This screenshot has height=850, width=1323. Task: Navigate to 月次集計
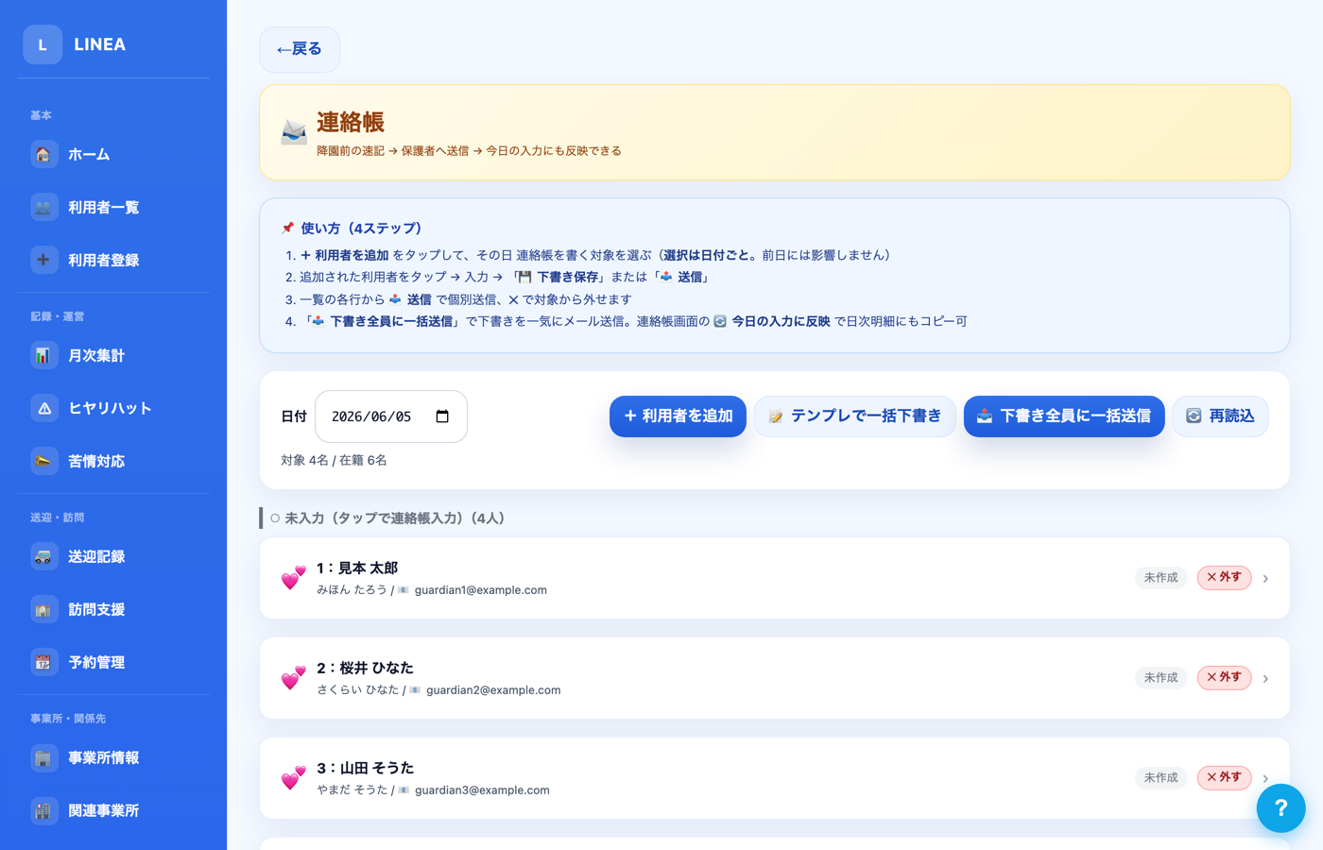[x=113, y=355]
